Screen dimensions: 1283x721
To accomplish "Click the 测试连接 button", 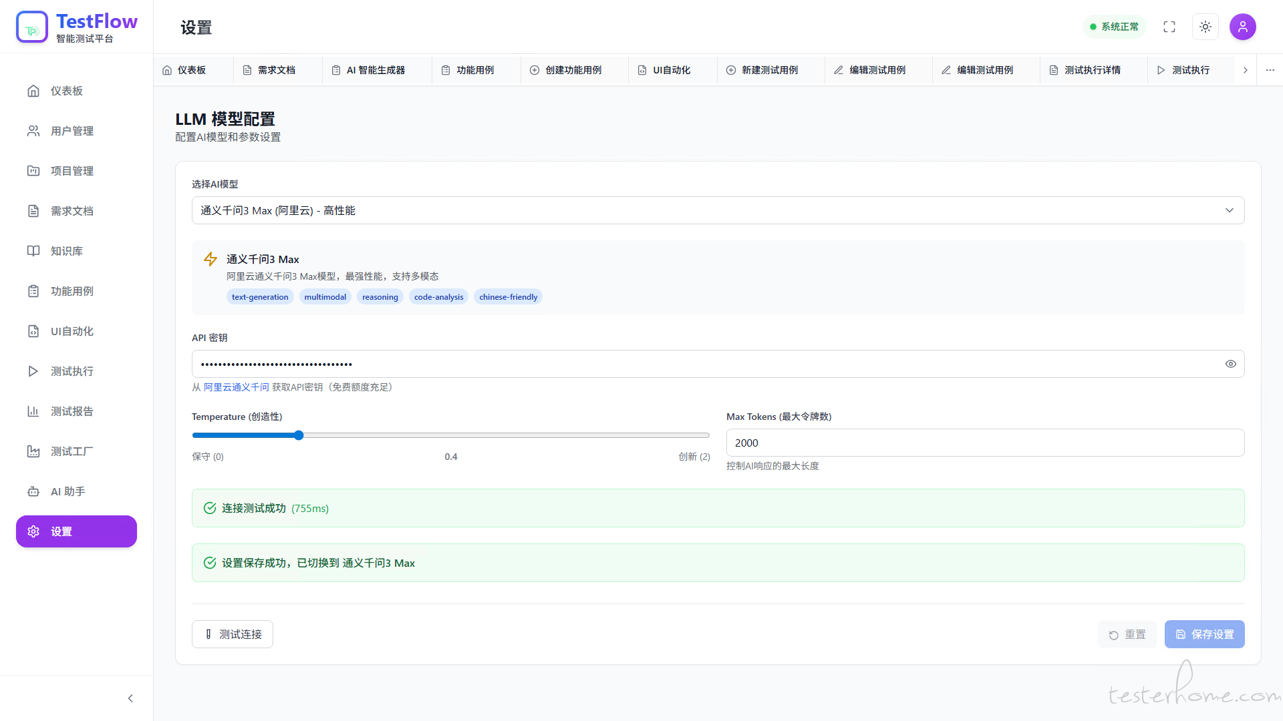I will 233,634.
